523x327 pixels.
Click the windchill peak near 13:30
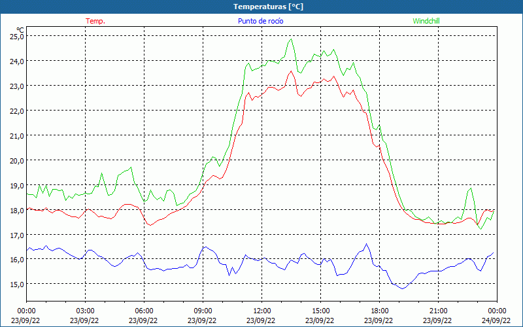tap(291, 39)
